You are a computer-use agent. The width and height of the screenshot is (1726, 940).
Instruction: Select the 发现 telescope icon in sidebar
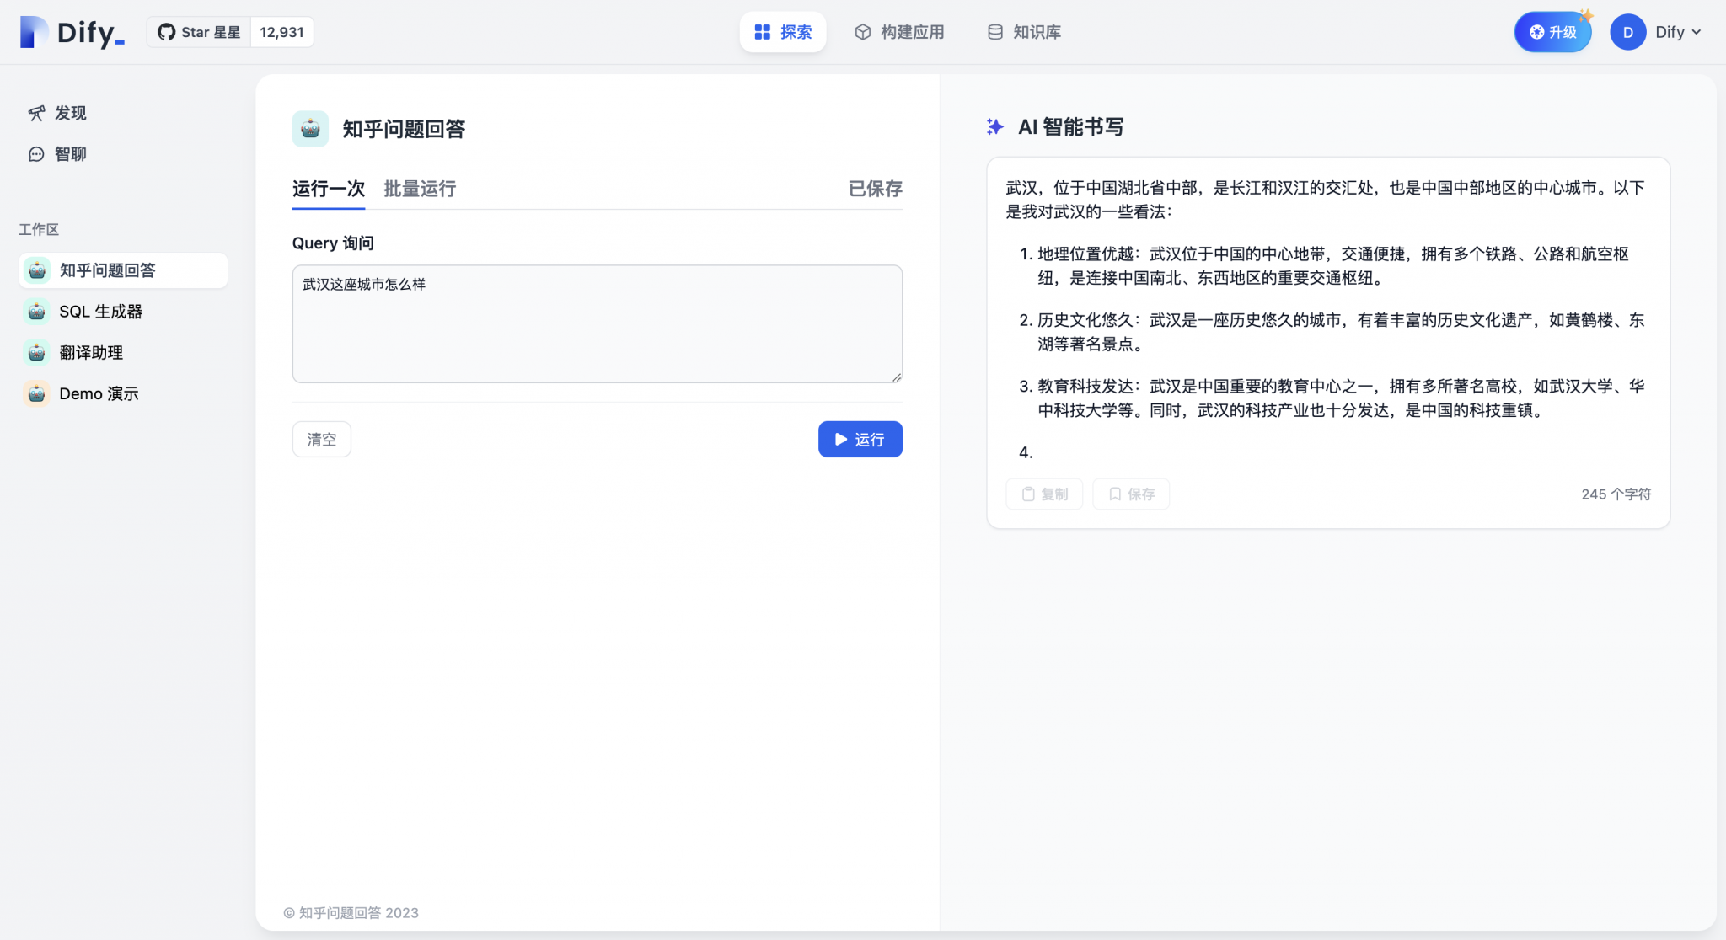click(35, 113)
